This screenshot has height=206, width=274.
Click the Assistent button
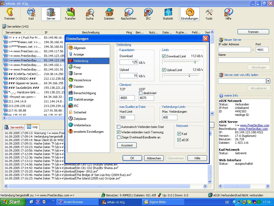pos(127,145)
